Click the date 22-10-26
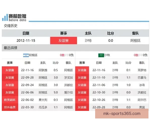The height and width of the screenshot is (121, 151). (99, 100)
